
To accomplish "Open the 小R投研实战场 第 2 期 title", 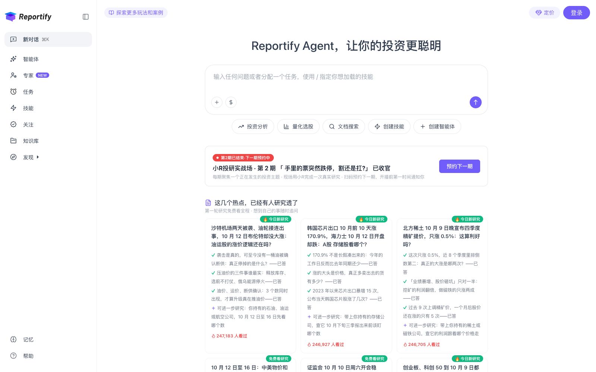I will (301, 168).
